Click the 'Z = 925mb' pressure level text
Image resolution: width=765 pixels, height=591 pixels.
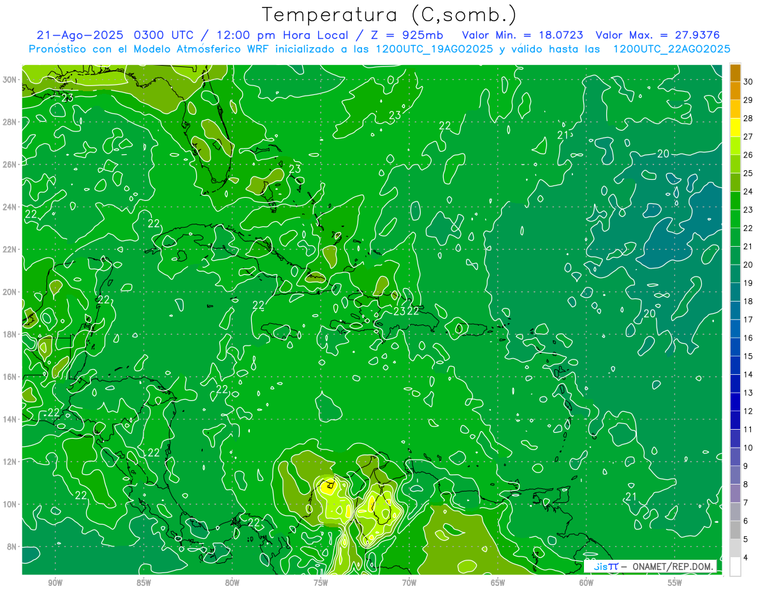click(x=407, y=35)
